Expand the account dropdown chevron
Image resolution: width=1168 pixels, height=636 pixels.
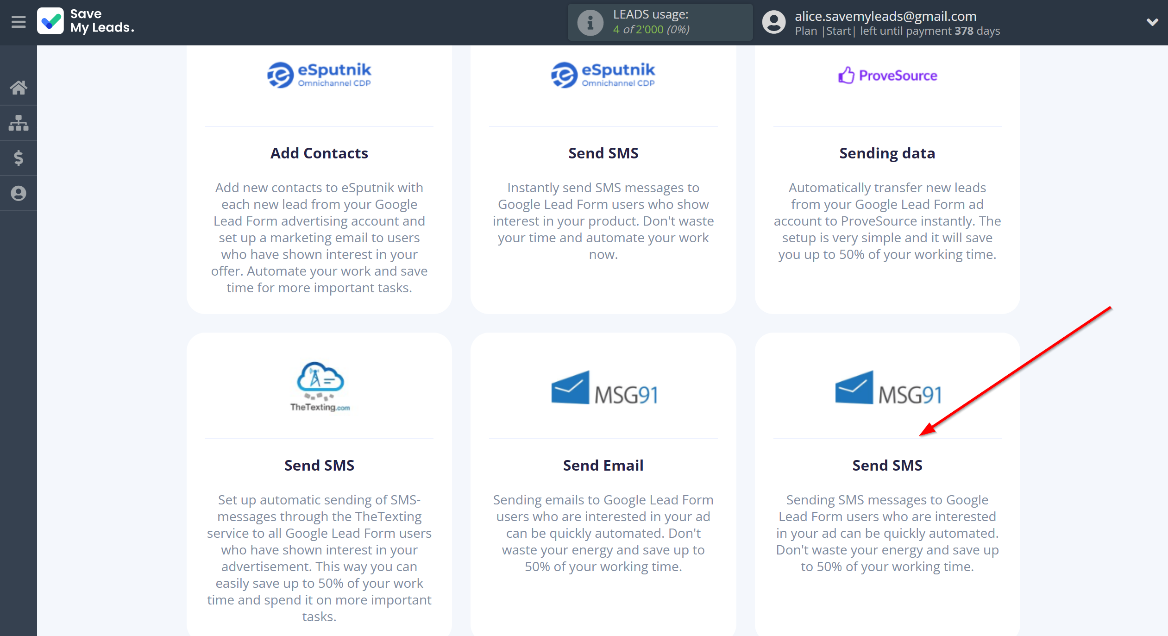pos(1152,22)
